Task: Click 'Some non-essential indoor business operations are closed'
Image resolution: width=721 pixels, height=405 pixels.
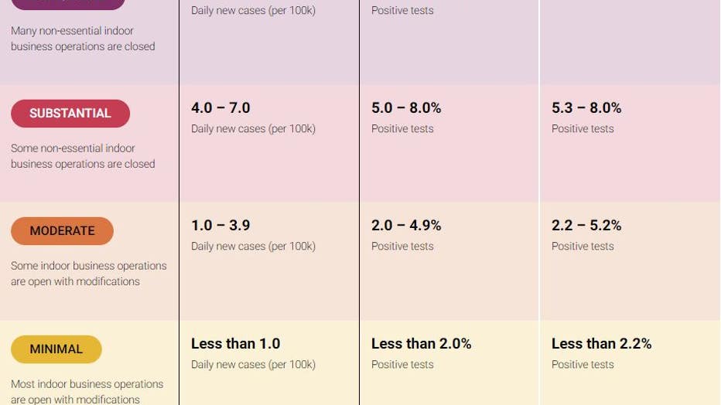Action: 83,156
